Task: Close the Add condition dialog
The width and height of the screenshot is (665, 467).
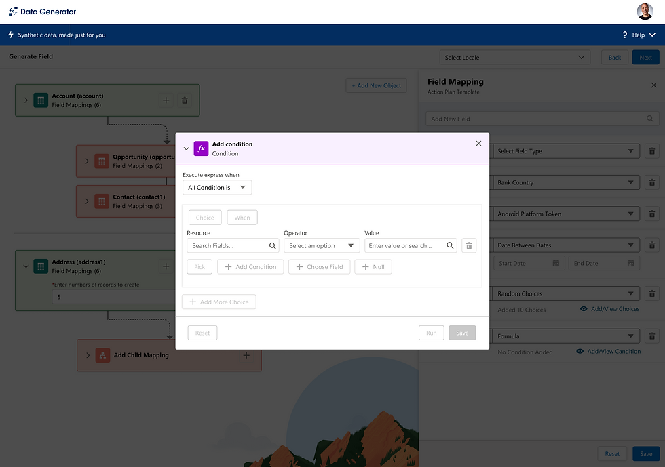Action: click(478, 143)
